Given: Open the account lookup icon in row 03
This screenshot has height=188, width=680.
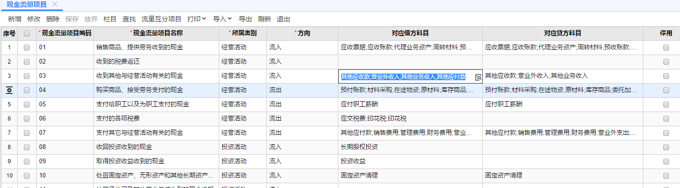Looking at the screenshot, I should 478,77.
